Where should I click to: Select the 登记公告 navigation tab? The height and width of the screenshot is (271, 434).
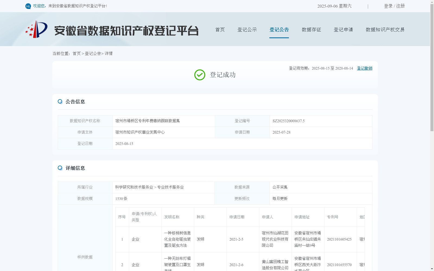279,30
